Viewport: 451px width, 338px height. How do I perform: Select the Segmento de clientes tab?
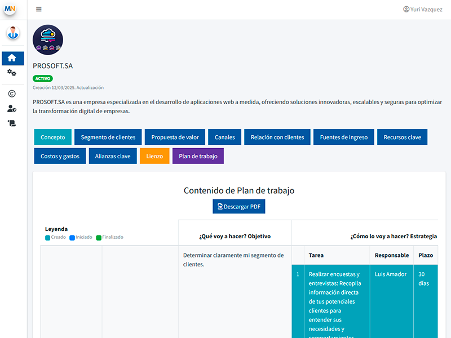[x=108, y=137]
